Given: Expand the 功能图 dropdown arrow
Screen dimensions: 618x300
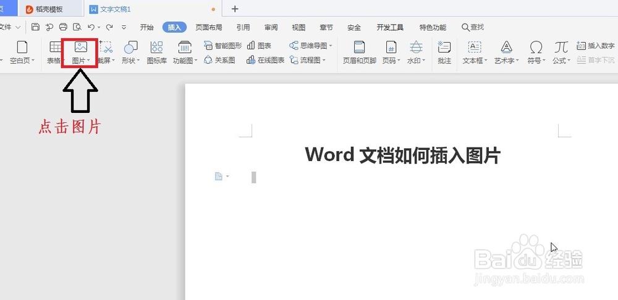Looking at the screenshot, I should point(196,60).
